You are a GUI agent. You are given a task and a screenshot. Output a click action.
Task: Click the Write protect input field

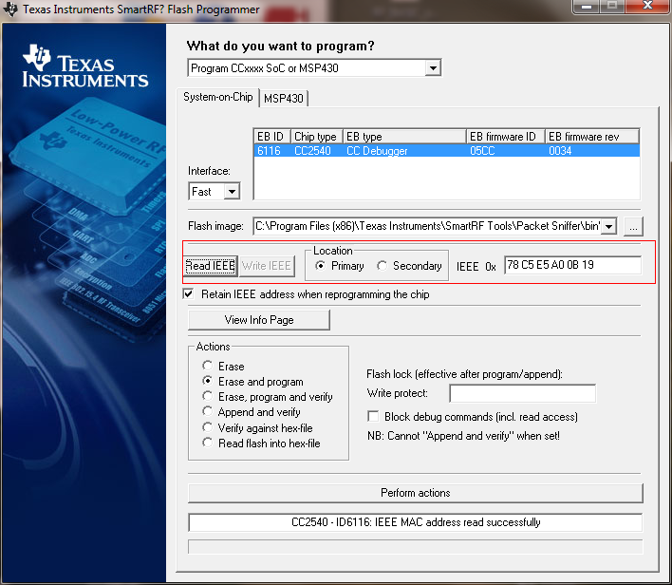click(x=522, y=393)
